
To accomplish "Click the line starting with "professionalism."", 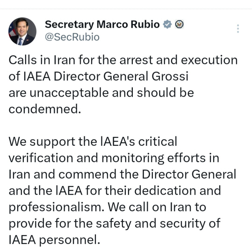I will coord(108,207).
